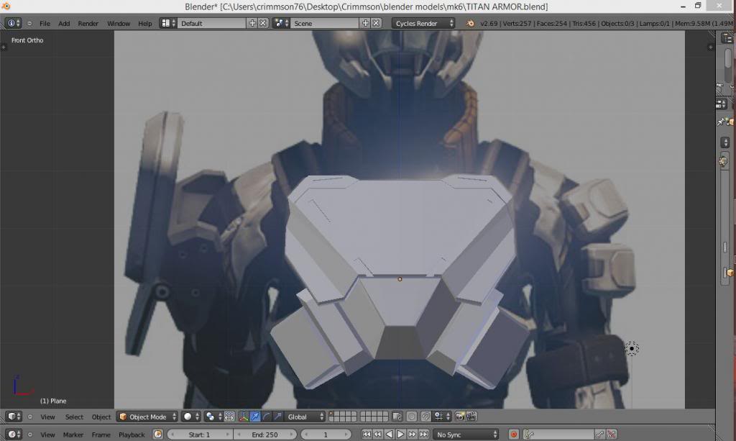Expand the left tool shelf plus tab

(x=4, y=47)
